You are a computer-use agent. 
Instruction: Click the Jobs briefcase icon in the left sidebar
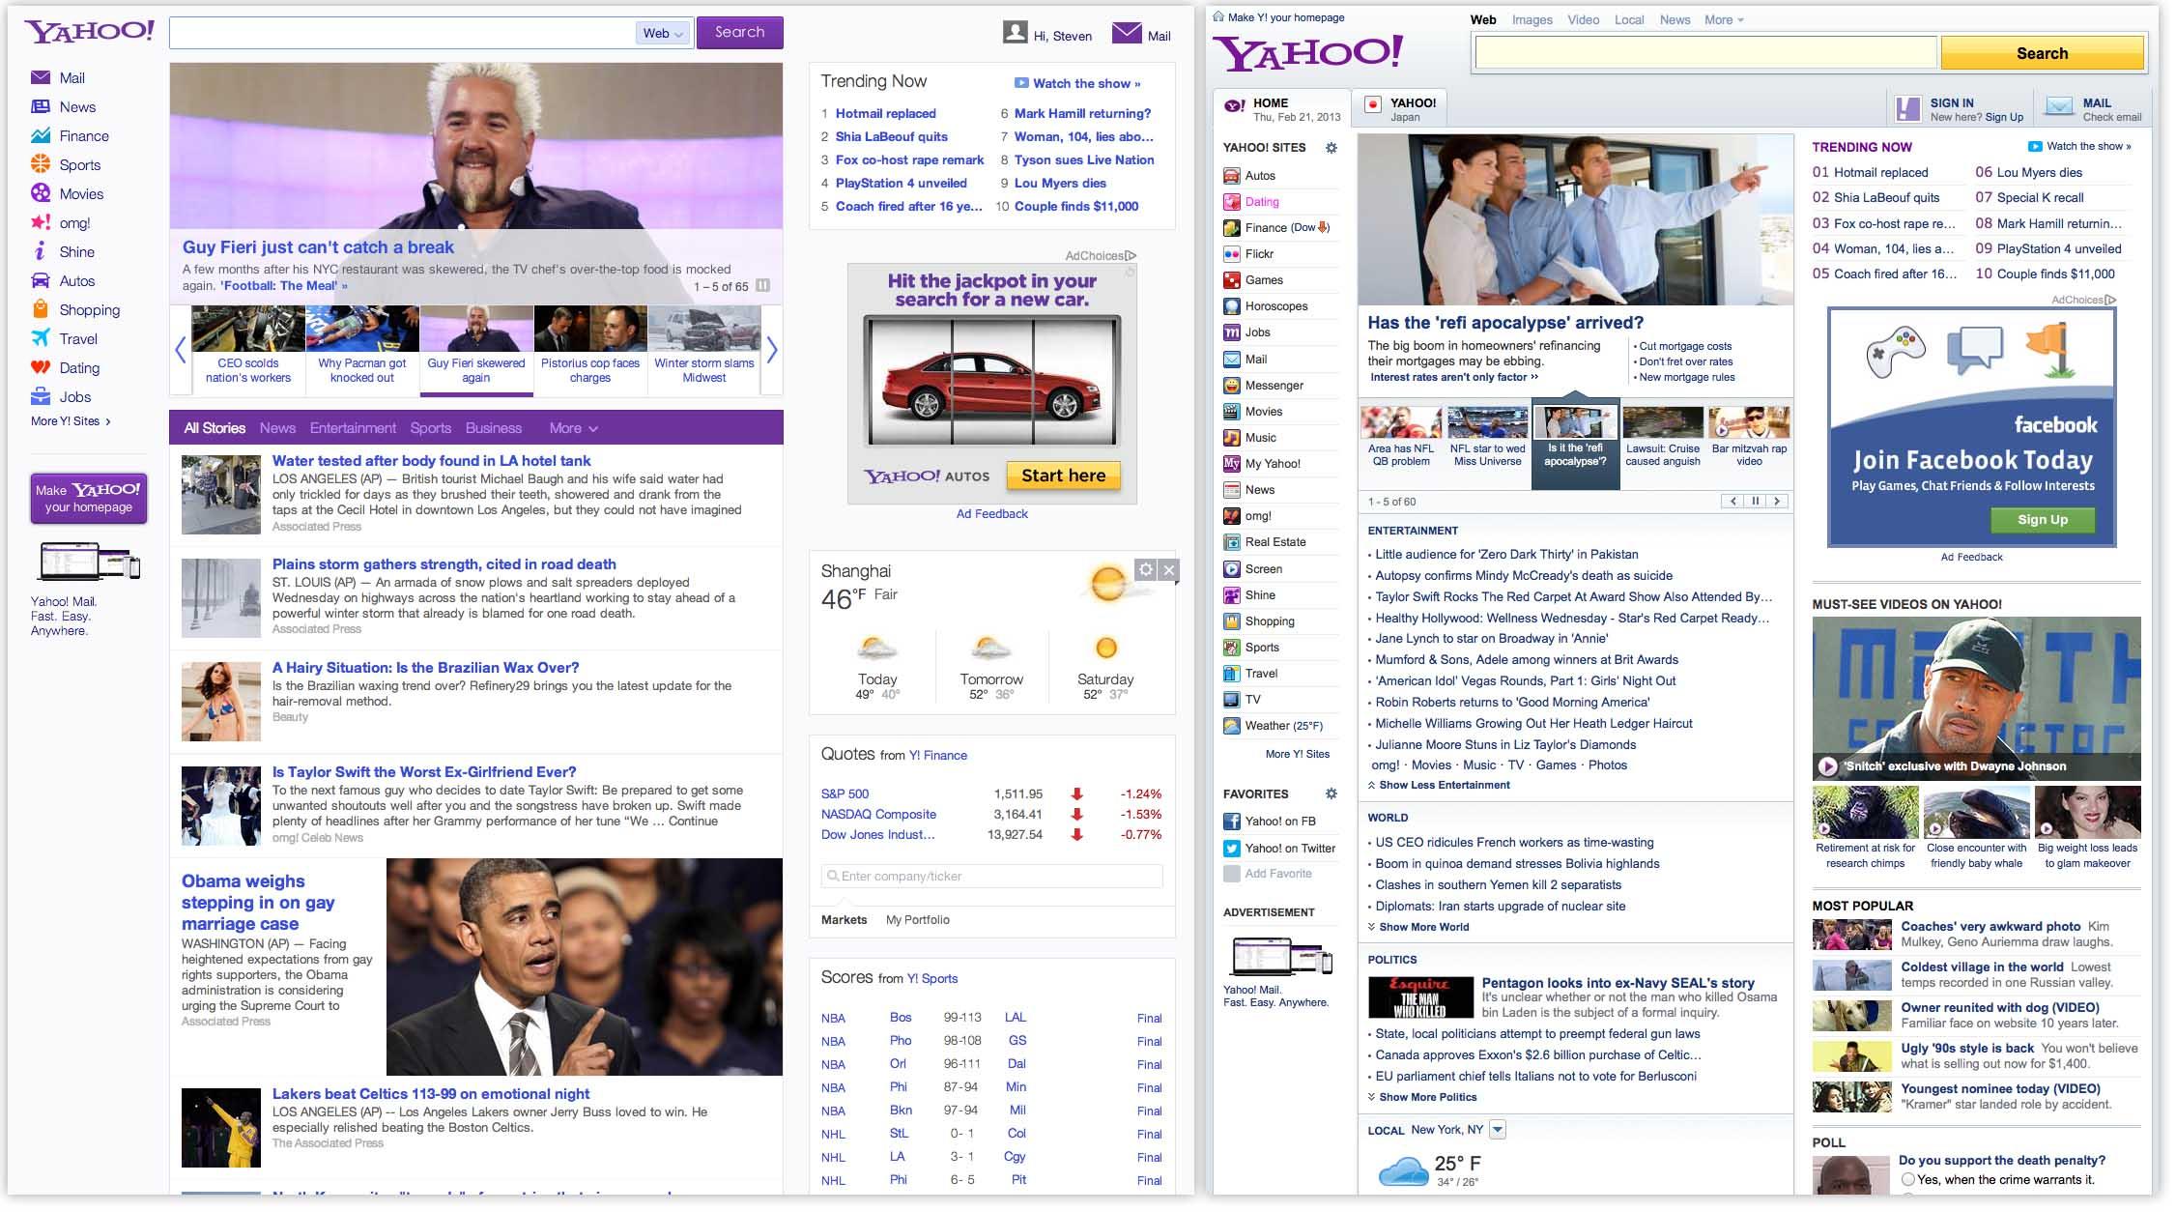pos(41,396)
